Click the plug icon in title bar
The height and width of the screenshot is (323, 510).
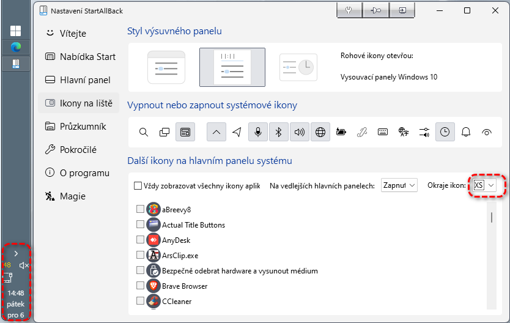349,10
